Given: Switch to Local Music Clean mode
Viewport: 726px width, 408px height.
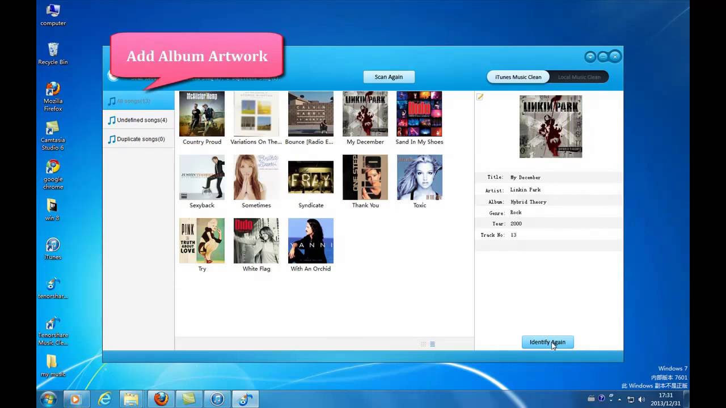Looking at the screenshot, I should click(x=579, y=77).
